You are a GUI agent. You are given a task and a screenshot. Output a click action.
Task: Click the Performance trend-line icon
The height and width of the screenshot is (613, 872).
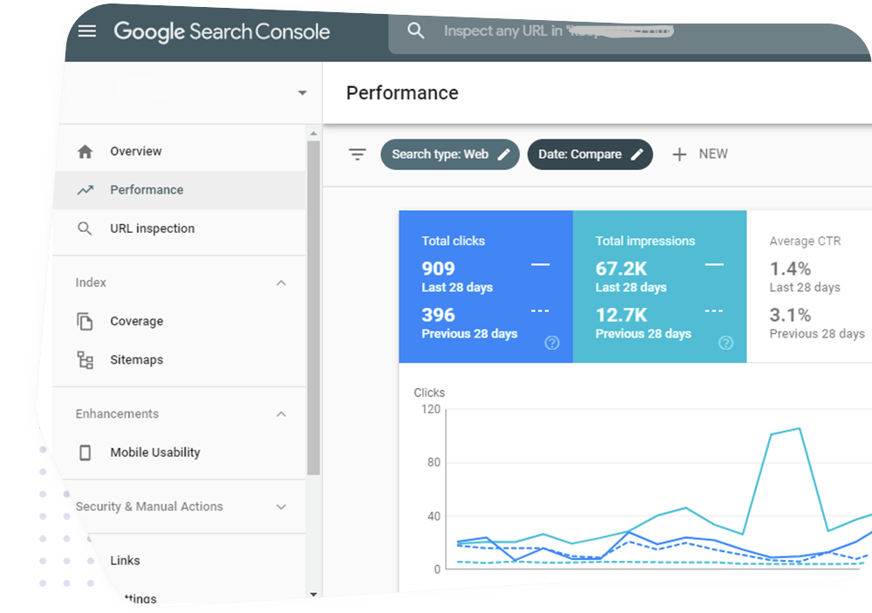[85, 190]
